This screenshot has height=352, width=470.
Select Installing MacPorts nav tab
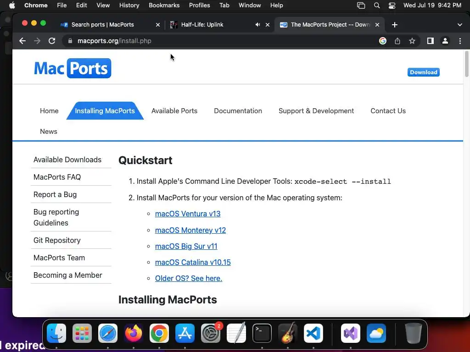(x=105, y=111)
